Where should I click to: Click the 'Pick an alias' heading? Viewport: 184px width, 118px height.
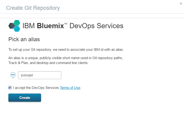24,39
